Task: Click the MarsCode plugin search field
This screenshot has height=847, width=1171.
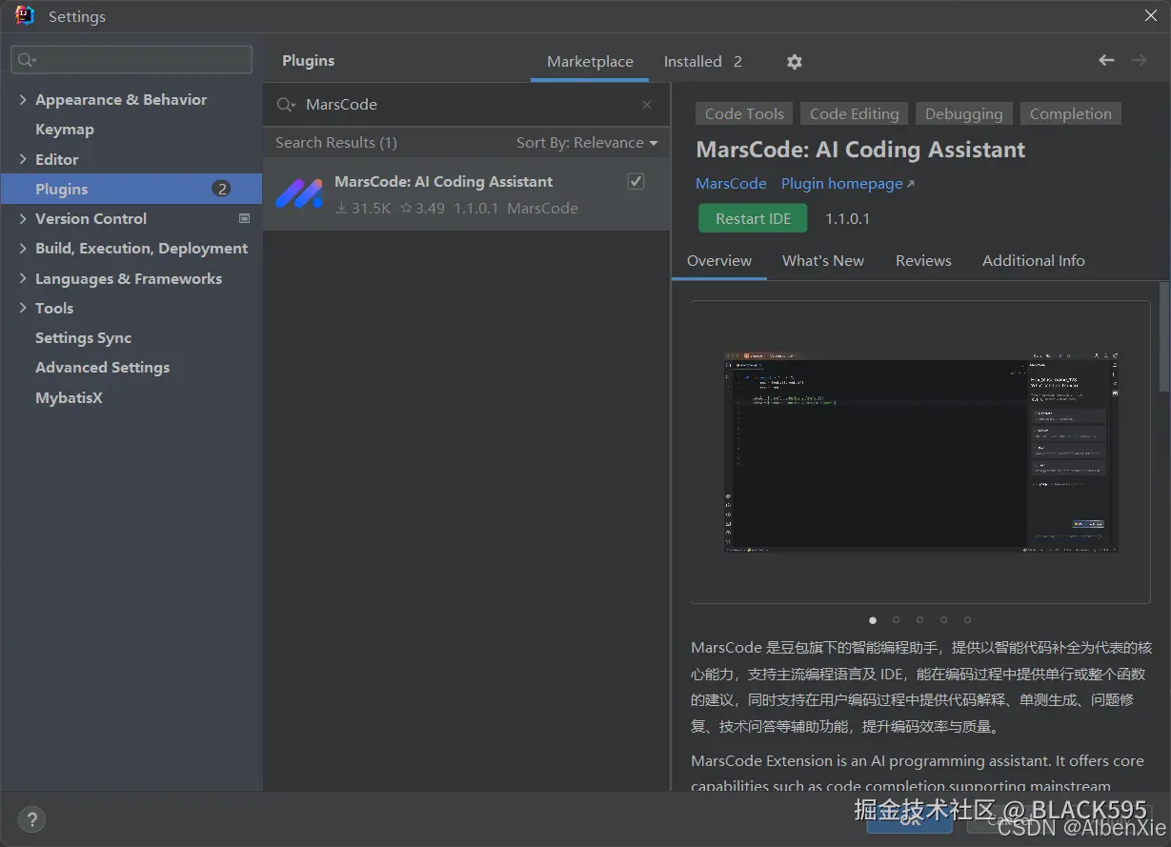Action: [467, 105]
